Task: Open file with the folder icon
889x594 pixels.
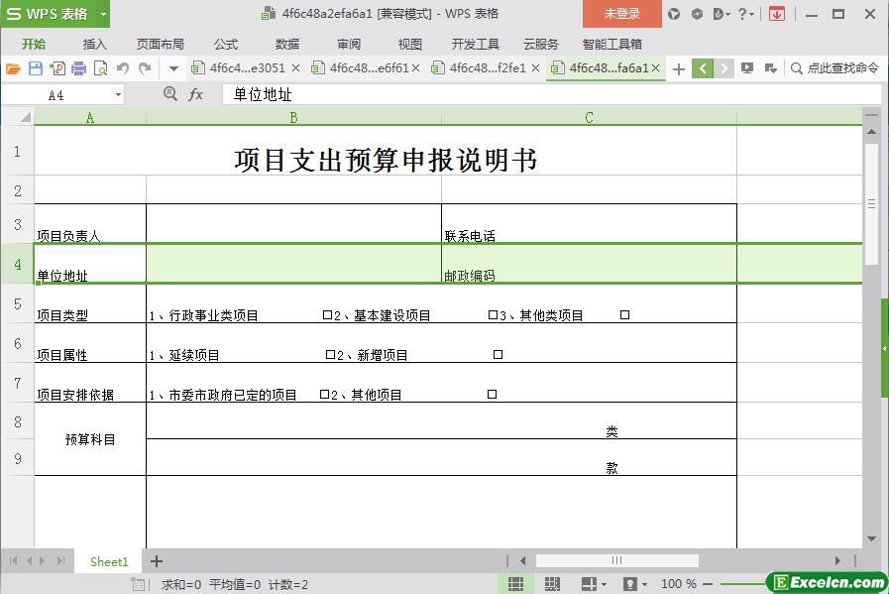Action: coord(13,68)
